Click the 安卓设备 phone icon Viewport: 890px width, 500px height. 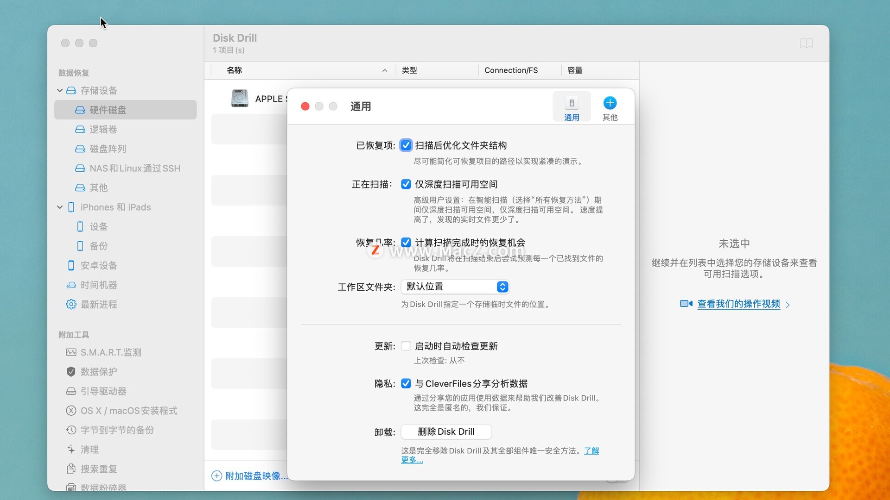71,265
